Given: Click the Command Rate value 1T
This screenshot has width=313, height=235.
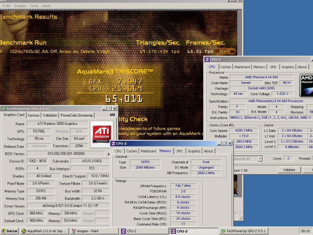Looking at the screenshot, I should (183, 224).
